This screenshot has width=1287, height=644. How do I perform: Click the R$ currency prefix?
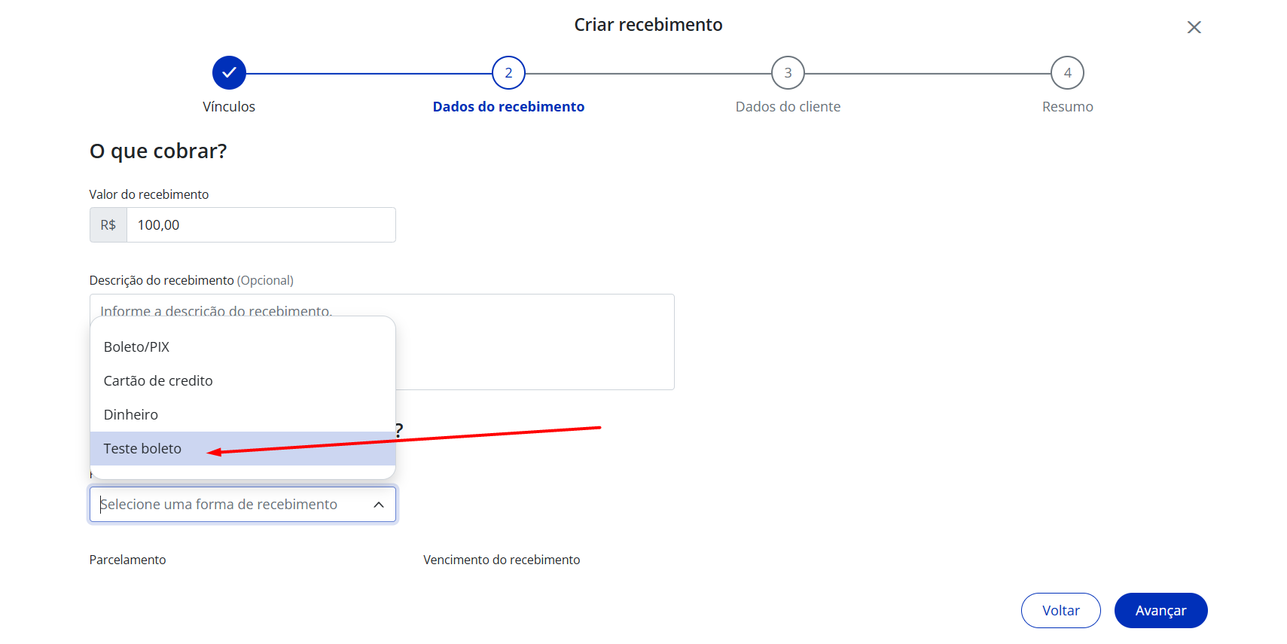point(108,225)
